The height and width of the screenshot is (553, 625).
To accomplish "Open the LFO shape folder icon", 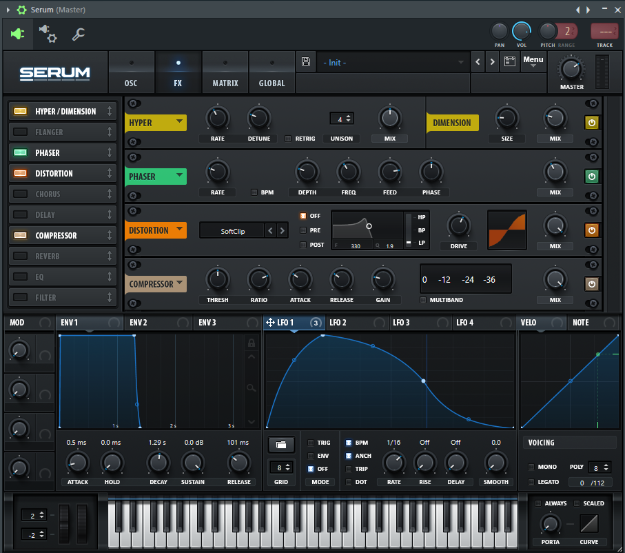I will click(281, 445).
